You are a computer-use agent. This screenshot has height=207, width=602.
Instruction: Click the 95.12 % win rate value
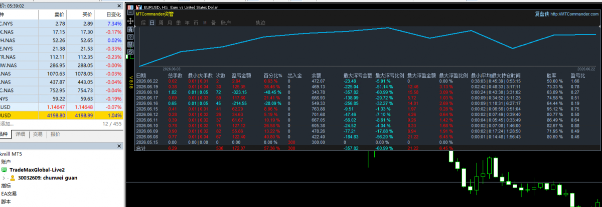coord(554,108)
